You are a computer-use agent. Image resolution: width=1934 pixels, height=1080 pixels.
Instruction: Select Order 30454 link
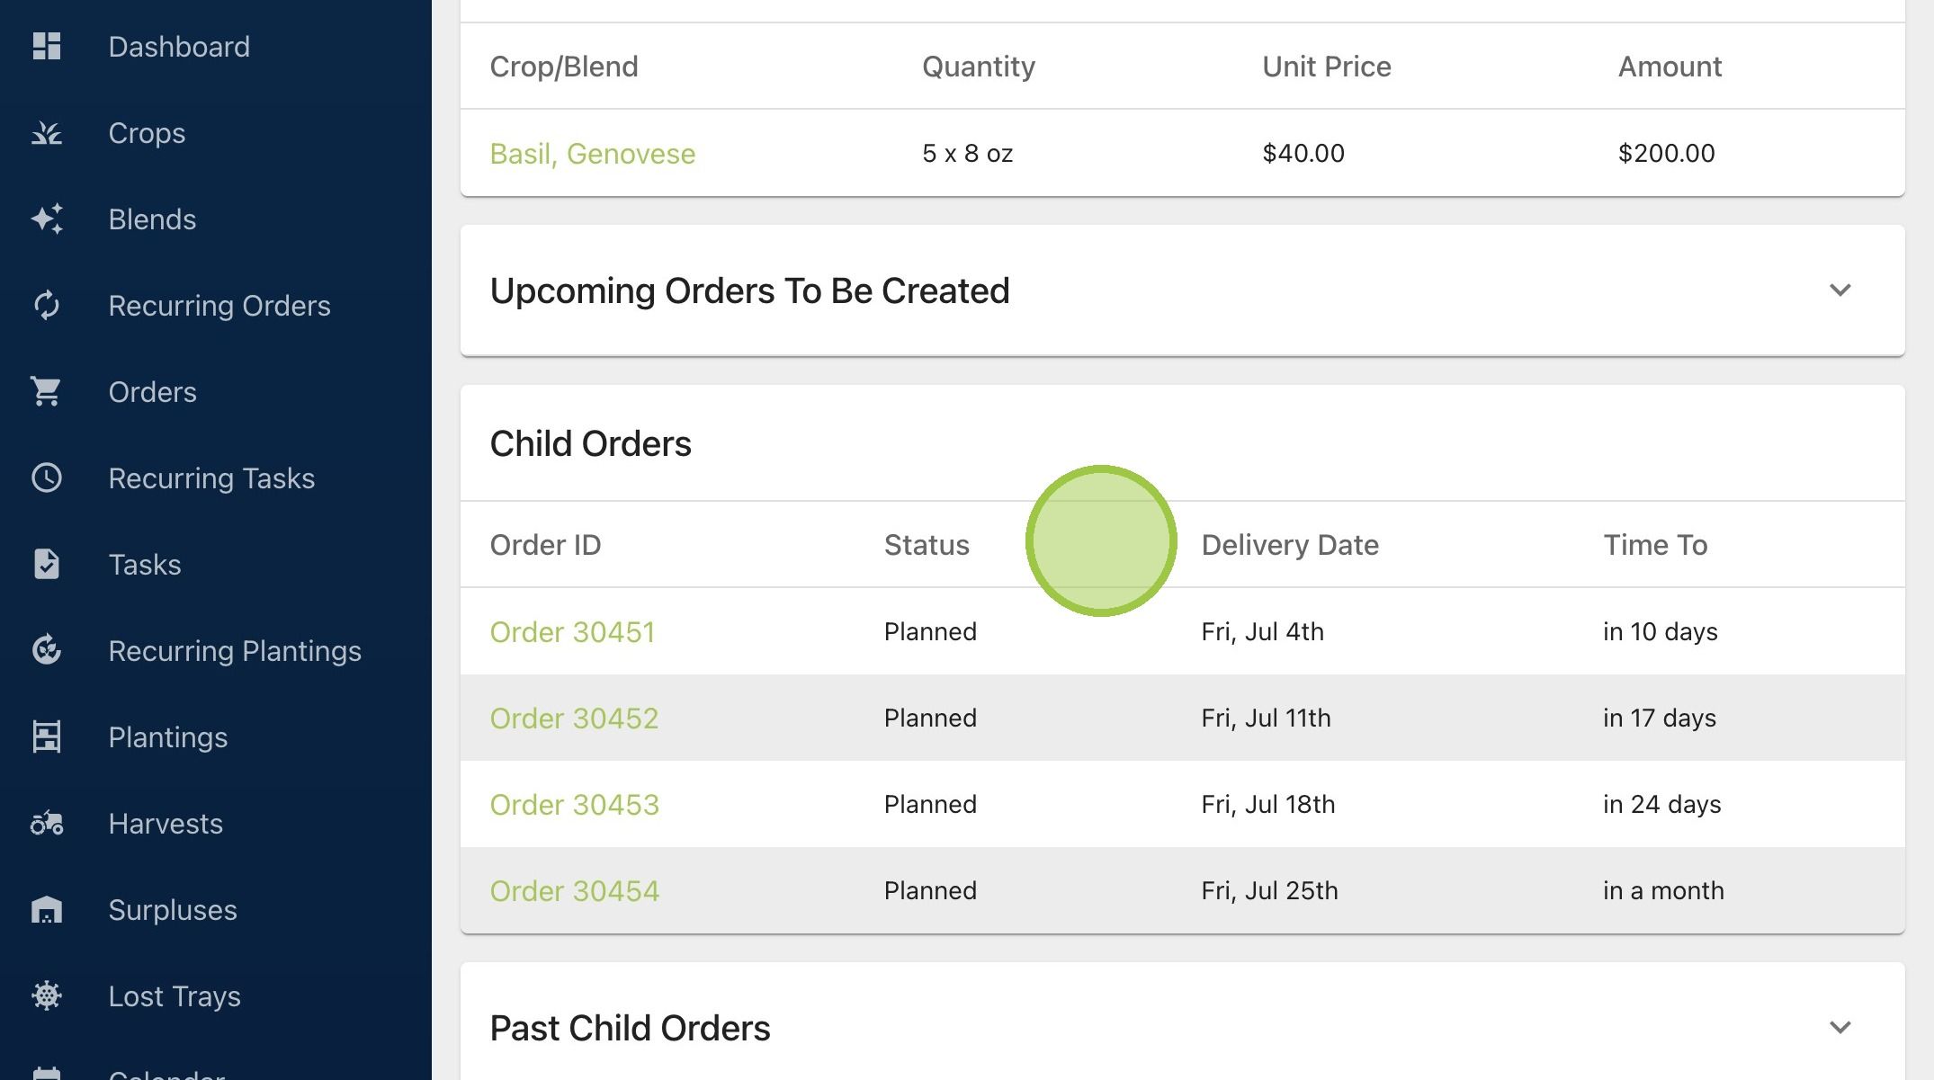[x=574, y=891]
